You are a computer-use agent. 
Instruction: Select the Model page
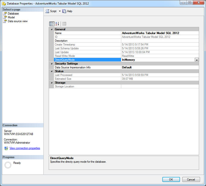click(x=11, y=17)
